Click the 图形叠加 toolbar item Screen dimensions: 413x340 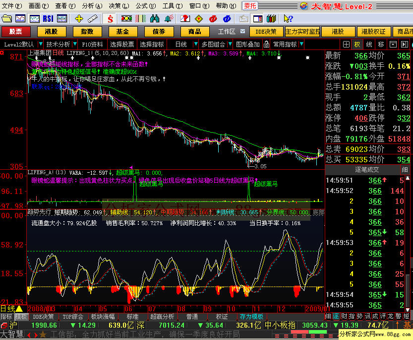[248, 45]
